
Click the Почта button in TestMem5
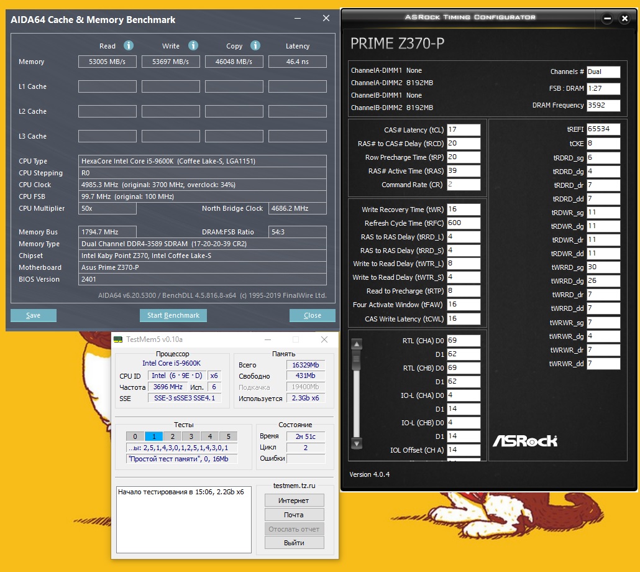pos(295,514)
